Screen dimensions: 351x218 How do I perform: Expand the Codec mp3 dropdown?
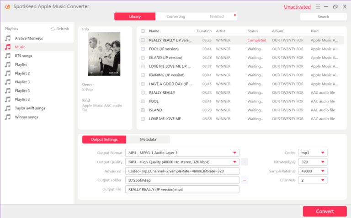313,152
